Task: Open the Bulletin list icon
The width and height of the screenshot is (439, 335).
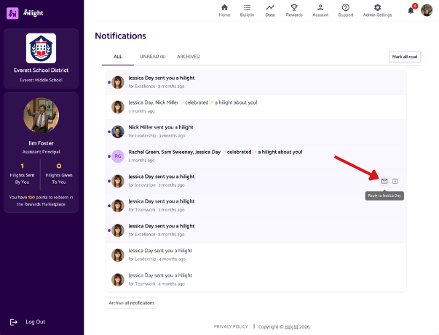Action: tap(247, 7)
